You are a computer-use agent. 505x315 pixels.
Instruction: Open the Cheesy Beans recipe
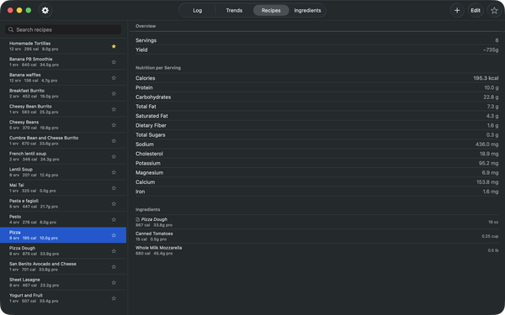63,125
